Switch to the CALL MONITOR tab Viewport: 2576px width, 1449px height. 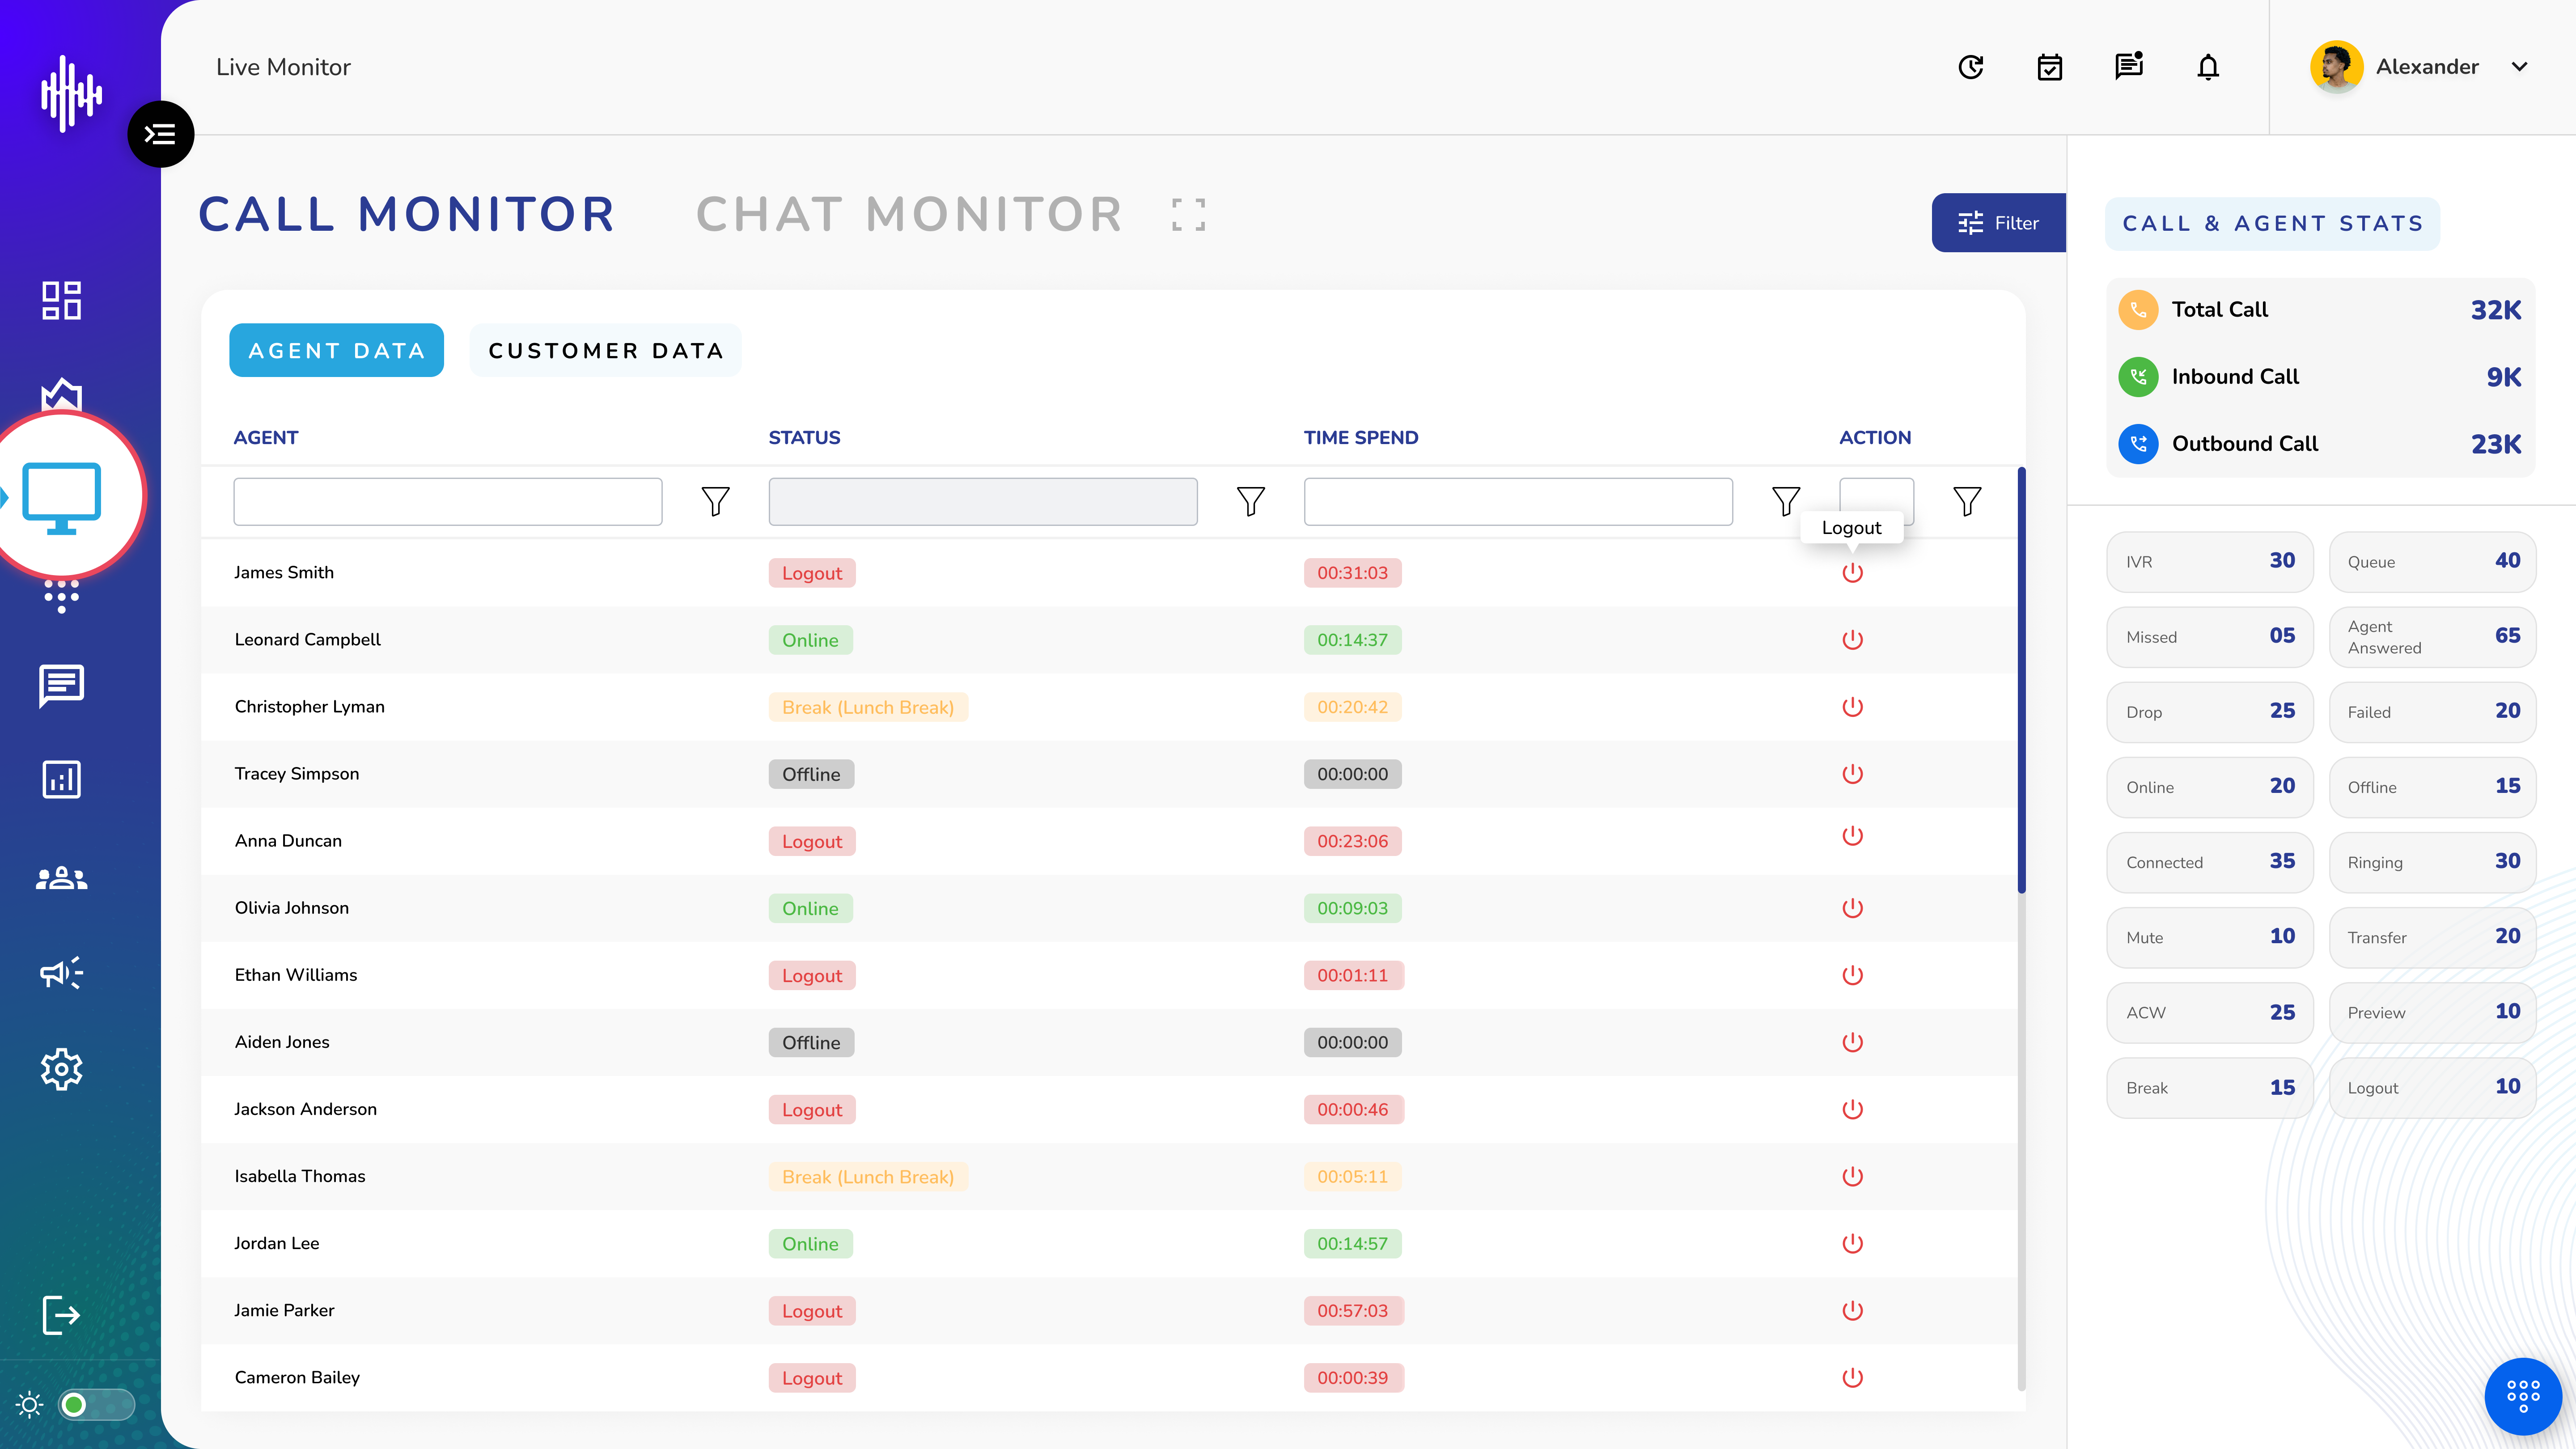(406, 214)
